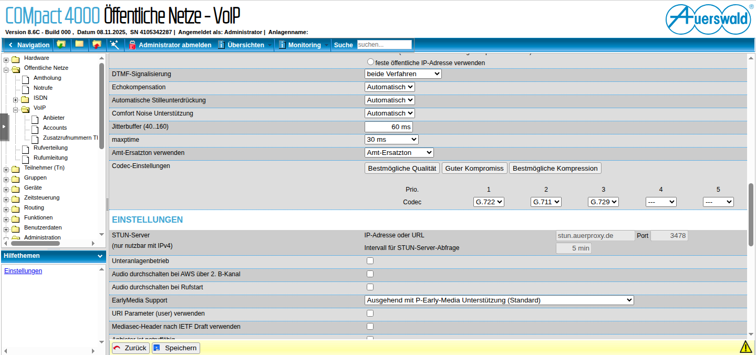Click the Guter Kompromiss button

[x=474, y=169]
